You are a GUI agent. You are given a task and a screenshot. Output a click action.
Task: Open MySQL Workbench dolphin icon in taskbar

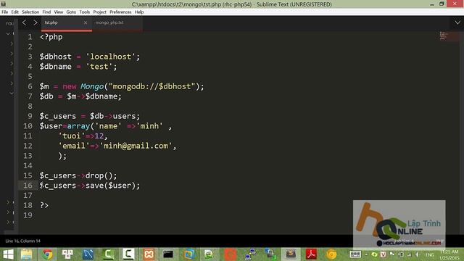click(88, 254)
